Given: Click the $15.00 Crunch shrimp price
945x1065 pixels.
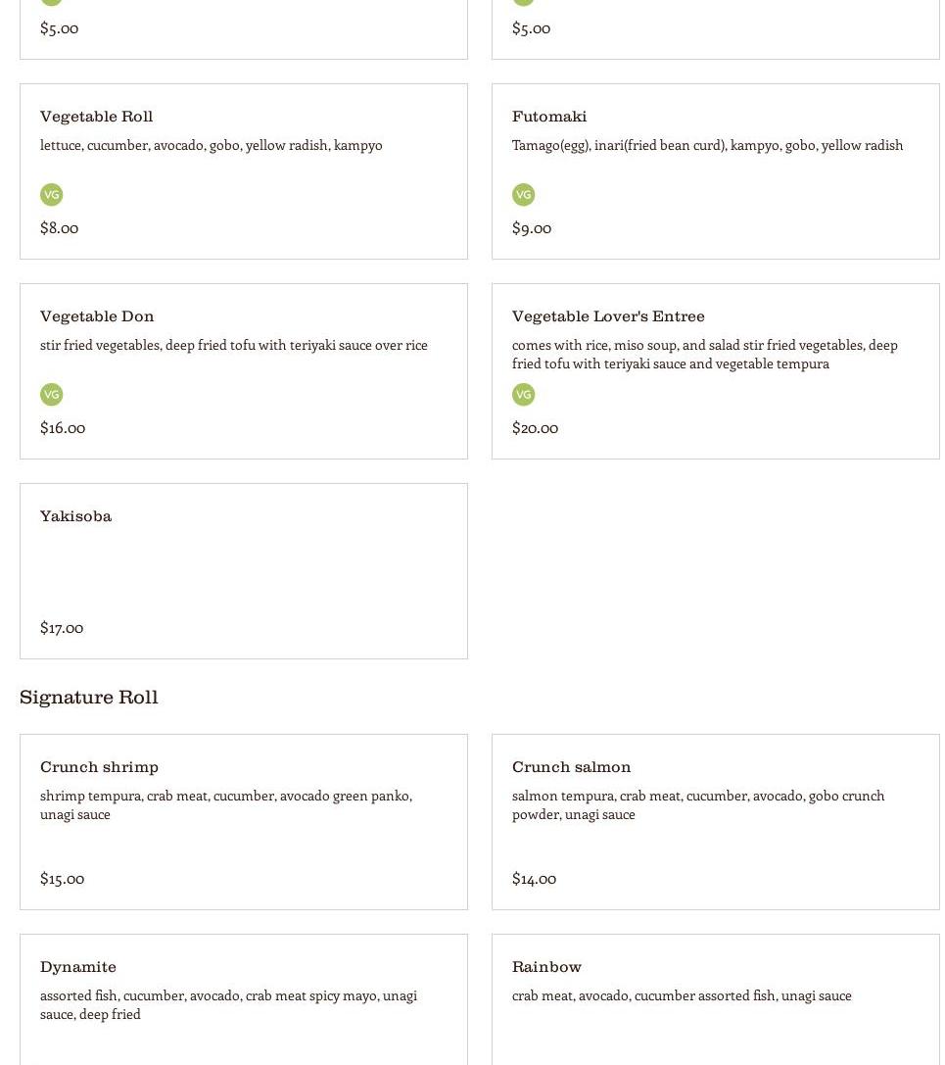Looking at the screenshot, I should pyautogui.click(x=63, y=879).
